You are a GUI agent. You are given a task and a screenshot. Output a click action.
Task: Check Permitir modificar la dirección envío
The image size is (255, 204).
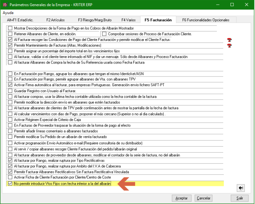10,102
